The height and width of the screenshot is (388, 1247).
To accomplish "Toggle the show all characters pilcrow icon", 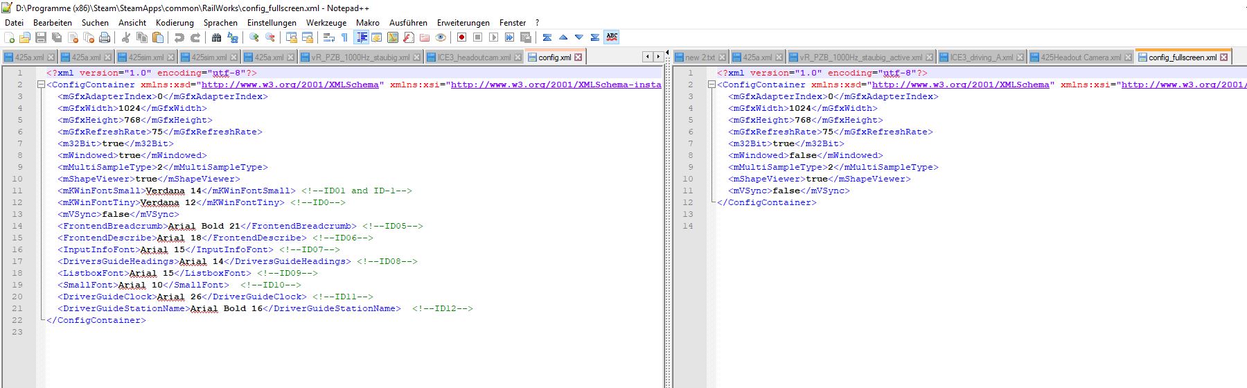I will point(344,37).
